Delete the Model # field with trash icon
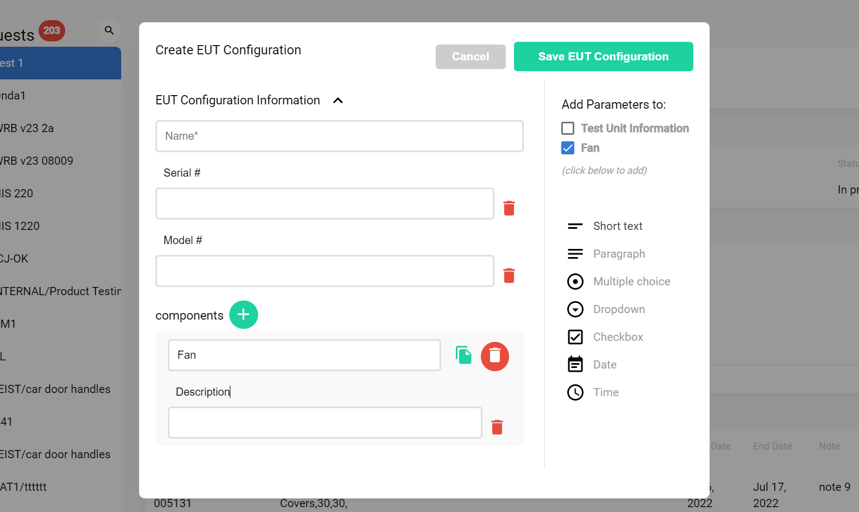859x512 pixels. [509, 276]
